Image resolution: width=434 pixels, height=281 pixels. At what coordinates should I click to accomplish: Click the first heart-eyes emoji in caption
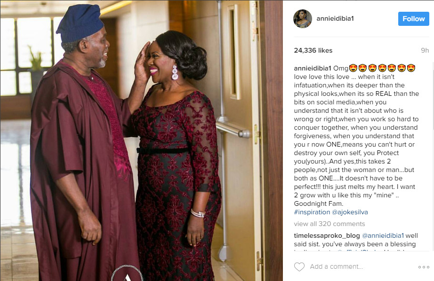[x=353, y=68]
